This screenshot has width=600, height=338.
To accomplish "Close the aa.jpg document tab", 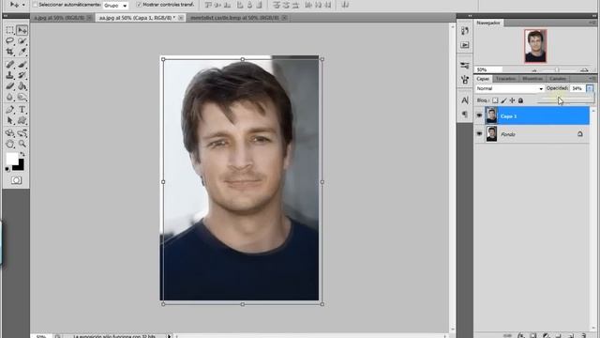I will [181, 18].
